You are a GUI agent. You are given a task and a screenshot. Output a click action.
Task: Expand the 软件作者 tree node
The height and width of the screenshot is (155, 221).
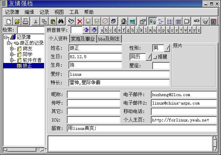(12, 60)
